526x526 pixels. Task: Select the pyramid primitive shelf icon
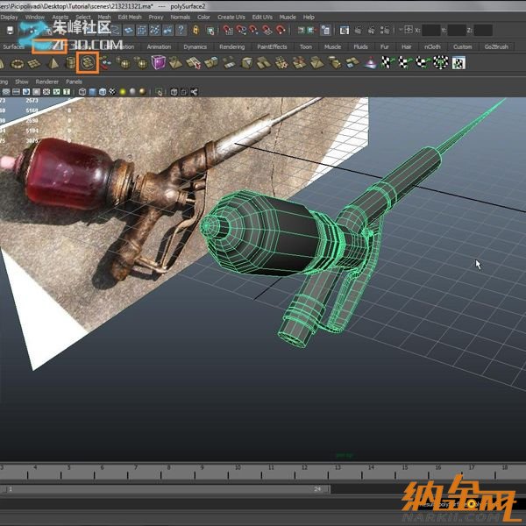52,62
